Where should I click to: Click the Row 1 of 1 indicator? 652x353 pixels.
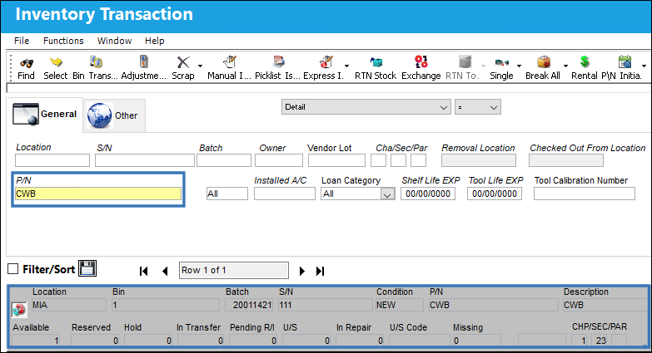click(234, 271)
